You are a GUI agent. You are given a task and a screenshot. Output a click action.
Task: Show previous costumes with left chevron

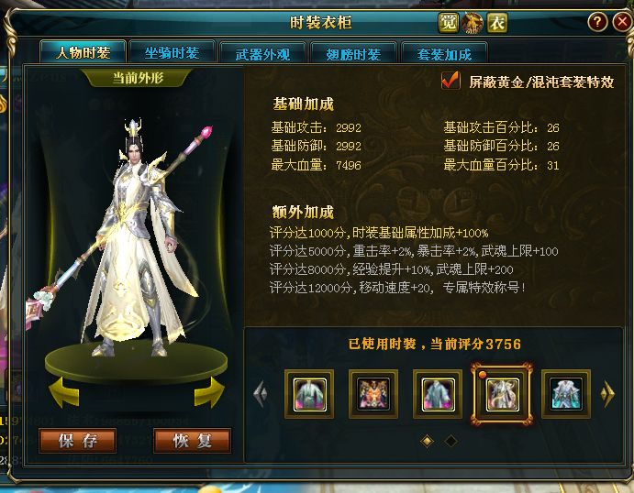(x=261, y=393)
